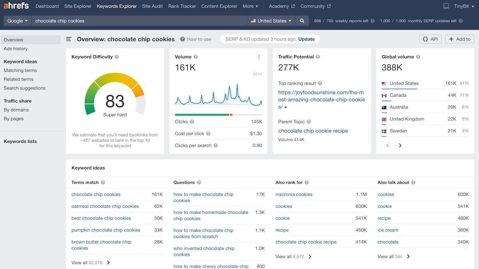Screen dimensions: 479x269
Task: Click the Add to button
Action: (459, 39)
